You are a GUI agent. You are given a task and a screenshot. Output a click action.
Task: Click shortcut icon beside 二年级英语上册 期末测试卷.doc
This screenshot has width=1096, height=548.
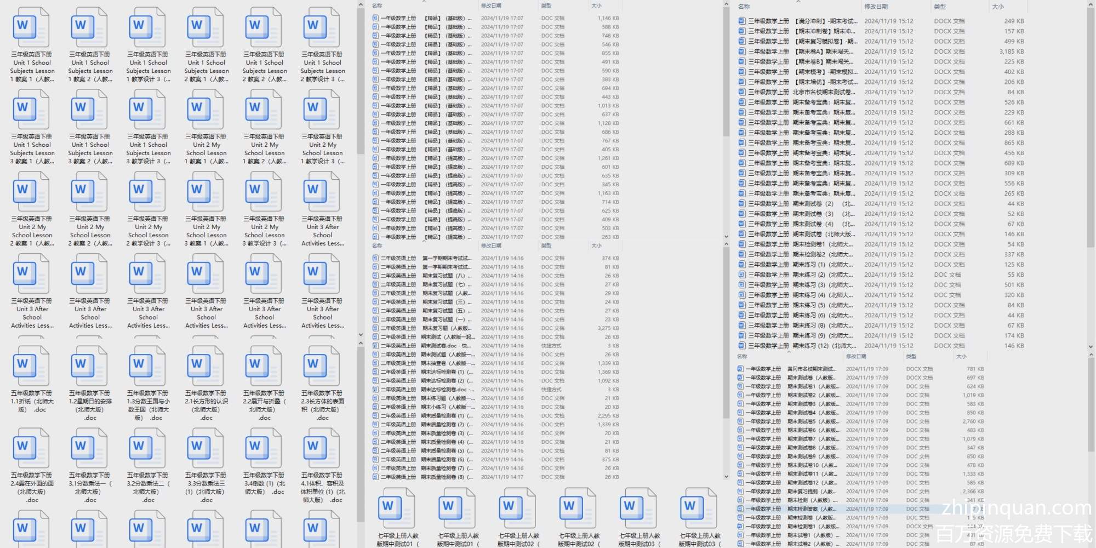tap(375, 346)
